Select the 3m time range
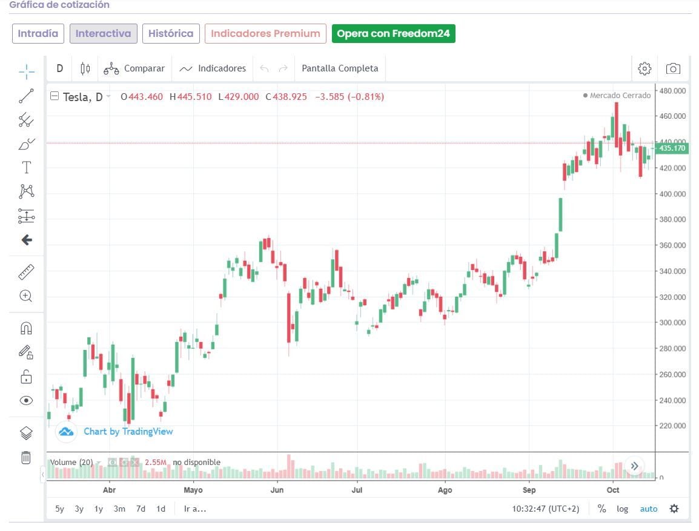Viewport: 699px width, 531px height. [119, 509]
